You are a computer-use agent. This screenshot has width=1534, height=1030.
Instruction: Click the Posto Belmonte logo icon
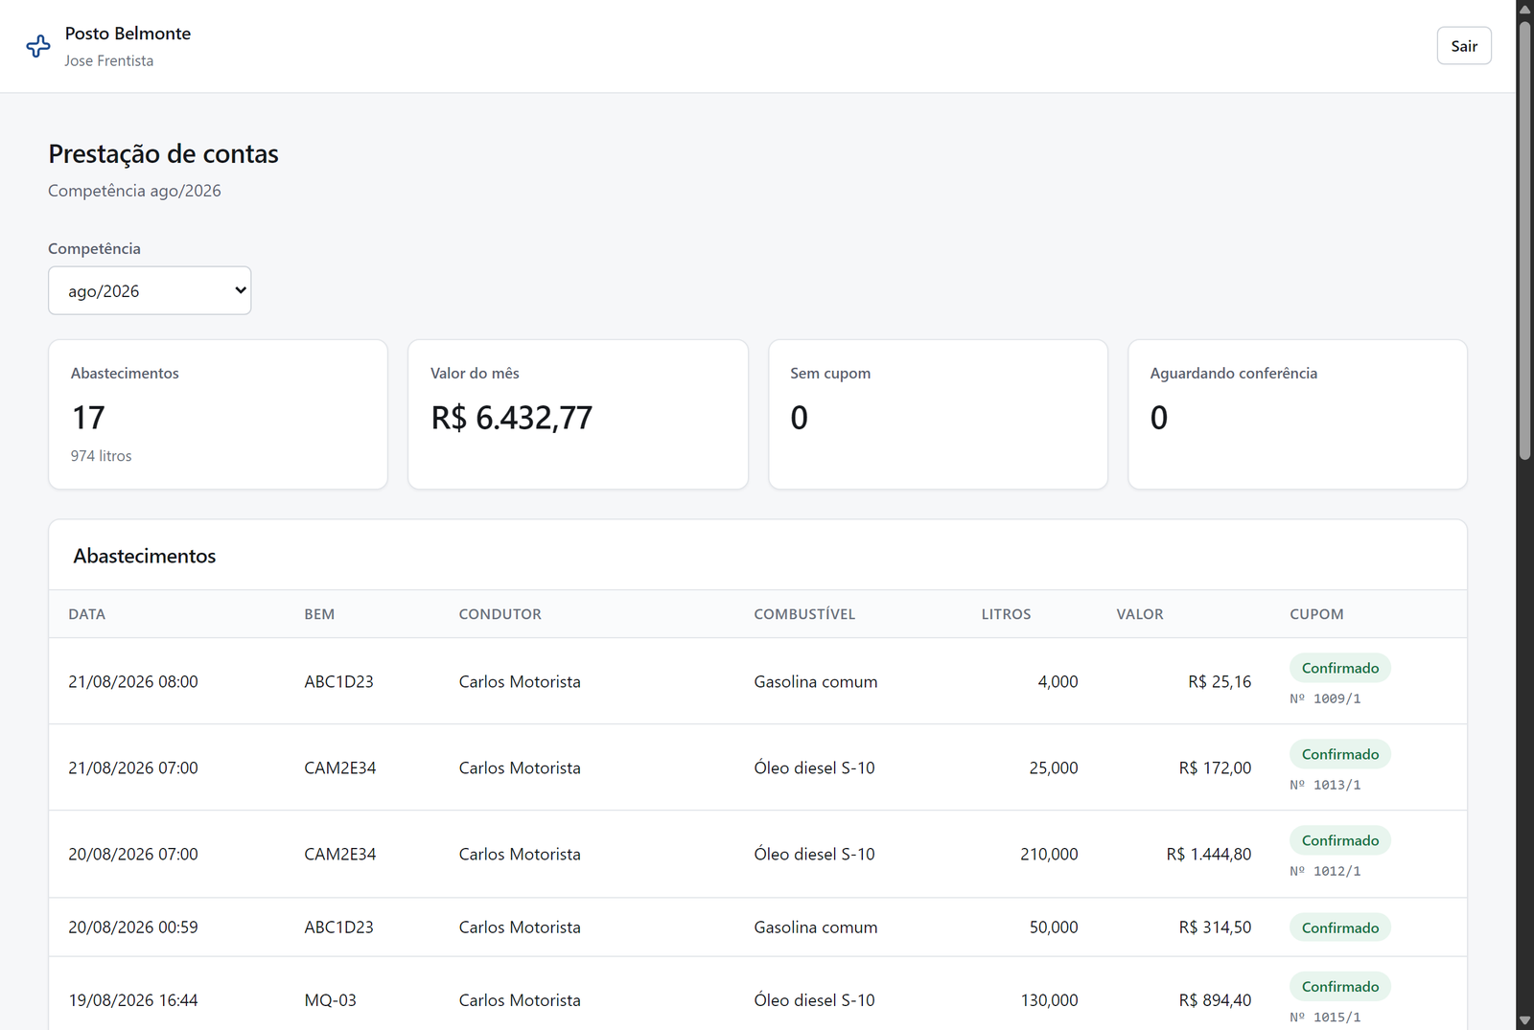pos(38,46)
